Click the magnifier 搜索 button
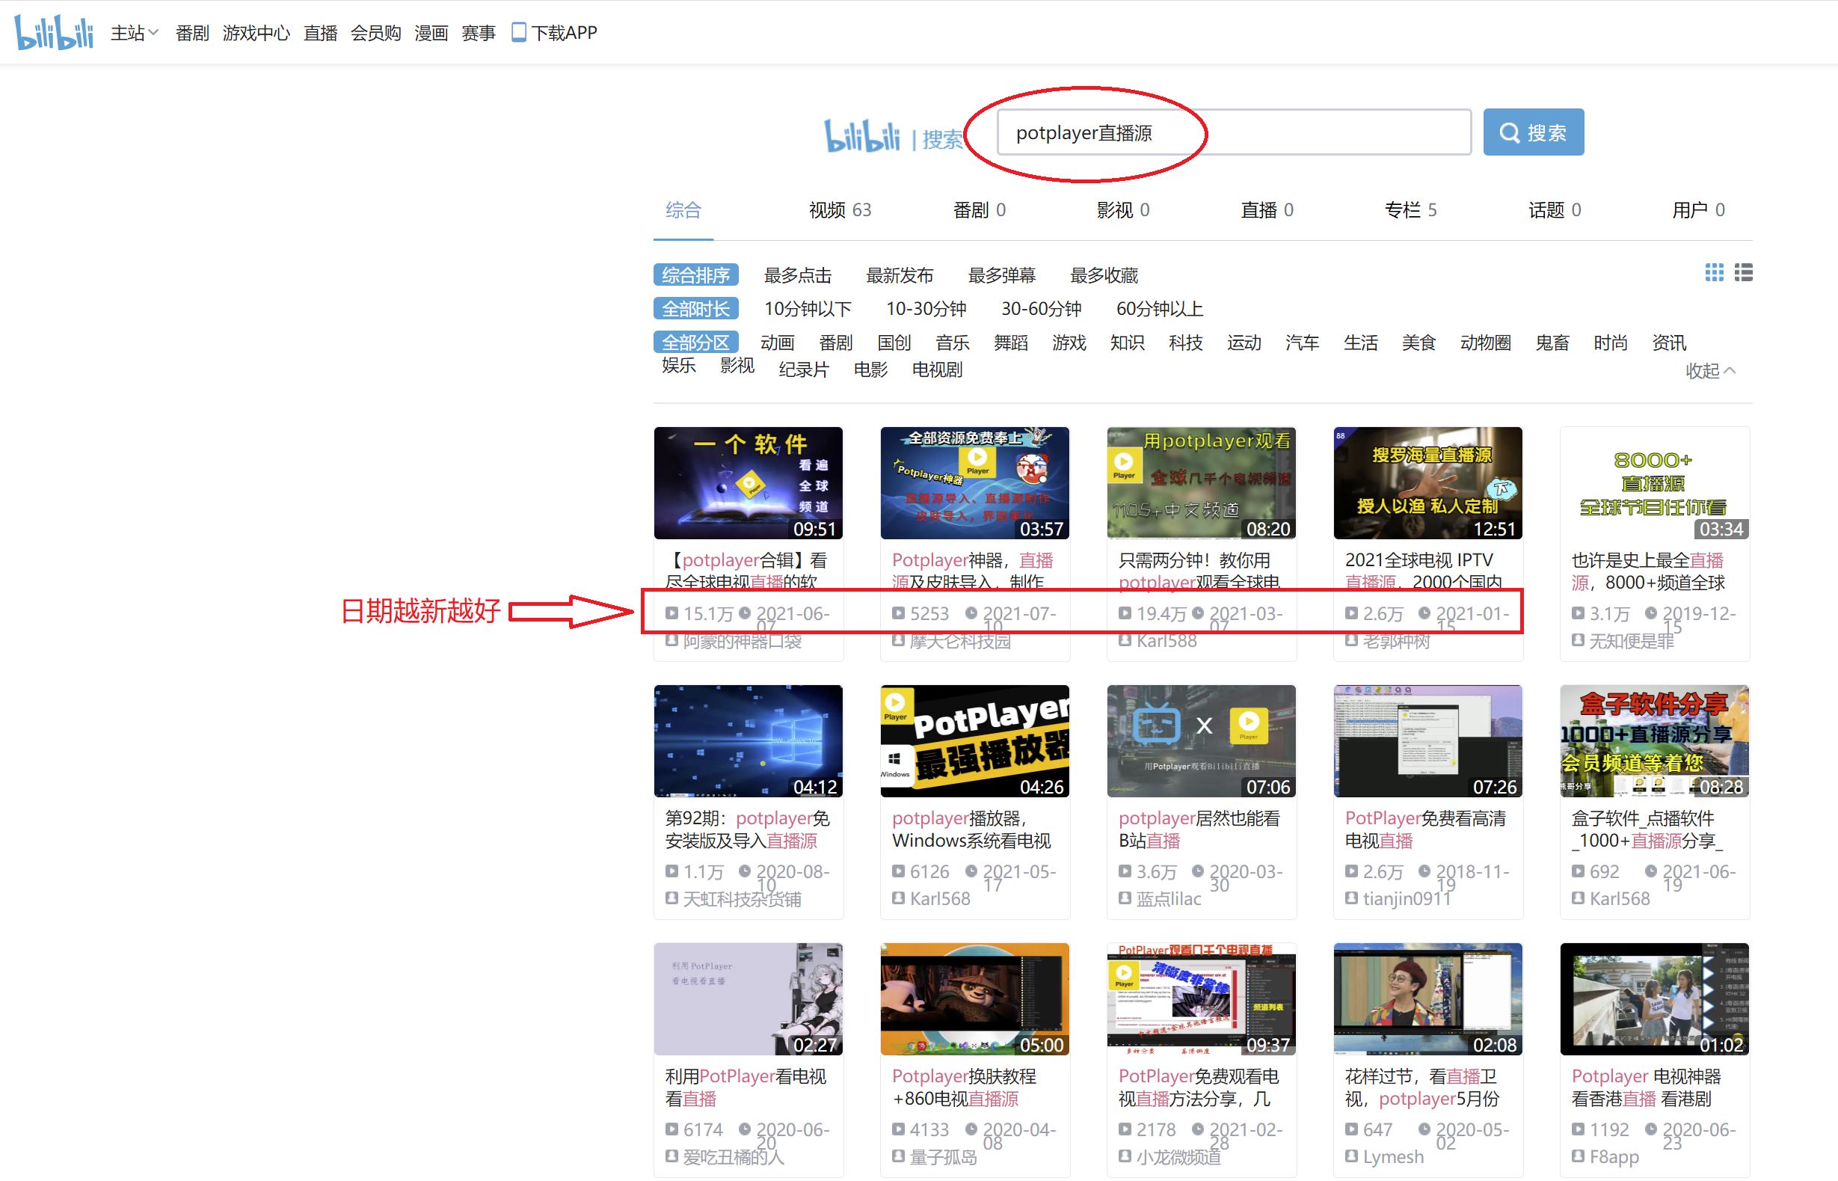Viewport: 1838px width, 1181px height. pyautogui.click(x=1533, y=132)
